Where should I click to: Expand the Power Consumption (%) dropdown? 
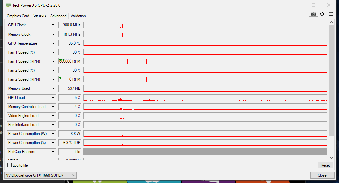(x=53, y=143)
